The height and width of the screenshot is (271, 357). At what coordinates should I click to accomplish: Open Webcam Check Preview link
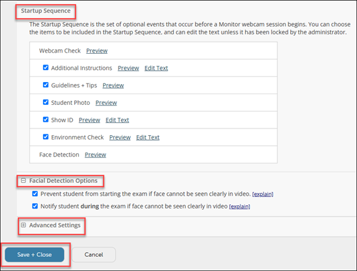(x=97, y=50)
